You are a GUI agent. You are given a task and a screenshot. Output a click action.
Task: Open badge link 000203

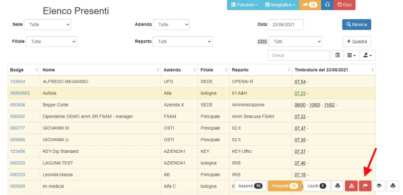(18, 163)
